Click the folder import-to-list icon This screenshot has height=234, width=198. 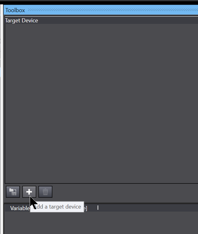pos(13,192)
